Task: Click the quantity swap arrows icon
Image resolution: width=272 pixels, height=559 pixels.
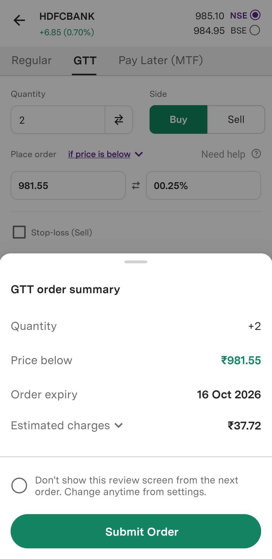Action: point(119,120)
